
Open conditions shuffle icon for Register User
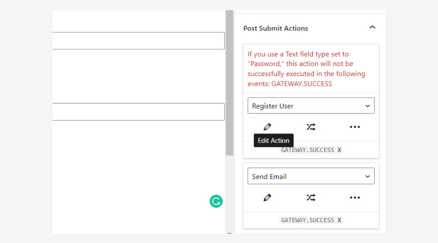311,127
